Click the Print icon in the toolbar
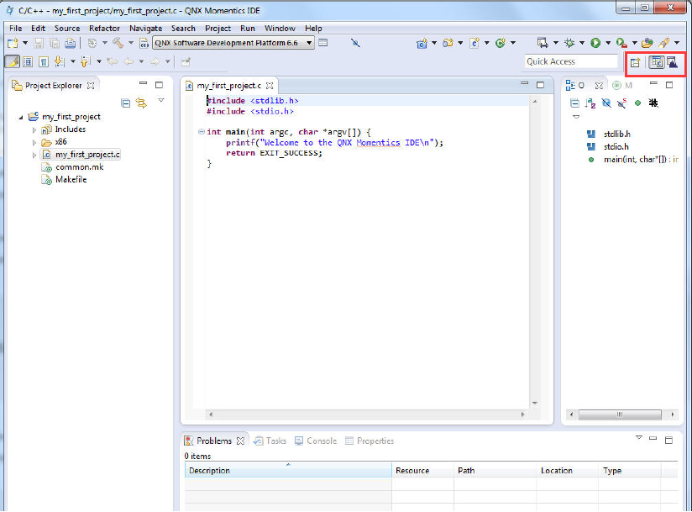The height and width of the screenshot is (512, 692). click(x=71, y=43)
